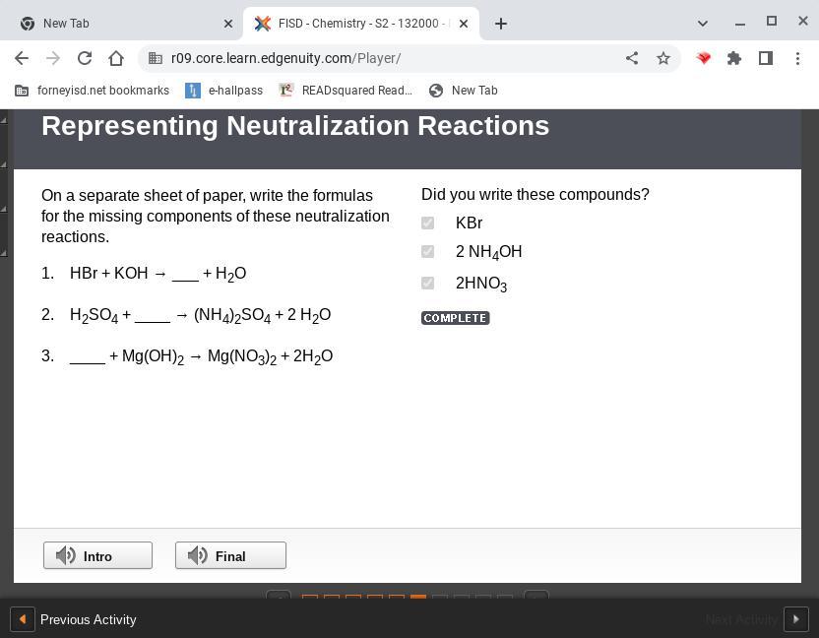Open the browser three-dot menu
The height and width of the screenshot is (638, 819).
coord(797,58)
